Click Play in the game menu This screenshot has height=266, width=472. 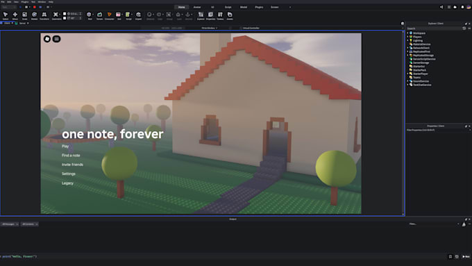coord(65,146)
